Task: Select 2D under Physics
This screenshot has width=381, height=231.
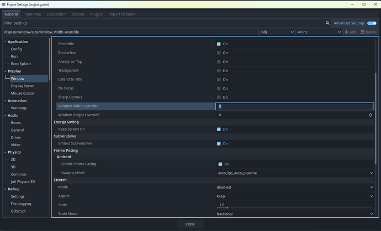Action: [13, 160]
